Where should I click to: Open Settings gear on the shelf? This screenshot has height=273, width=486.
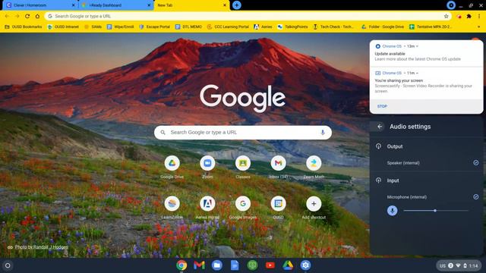[305, 265]
